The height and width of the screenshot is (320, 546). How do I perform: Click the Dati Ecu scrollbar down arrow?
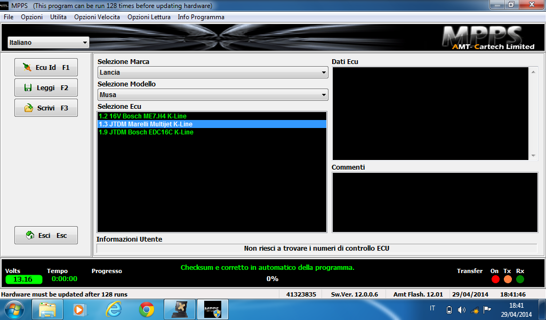tap(533, 156)
